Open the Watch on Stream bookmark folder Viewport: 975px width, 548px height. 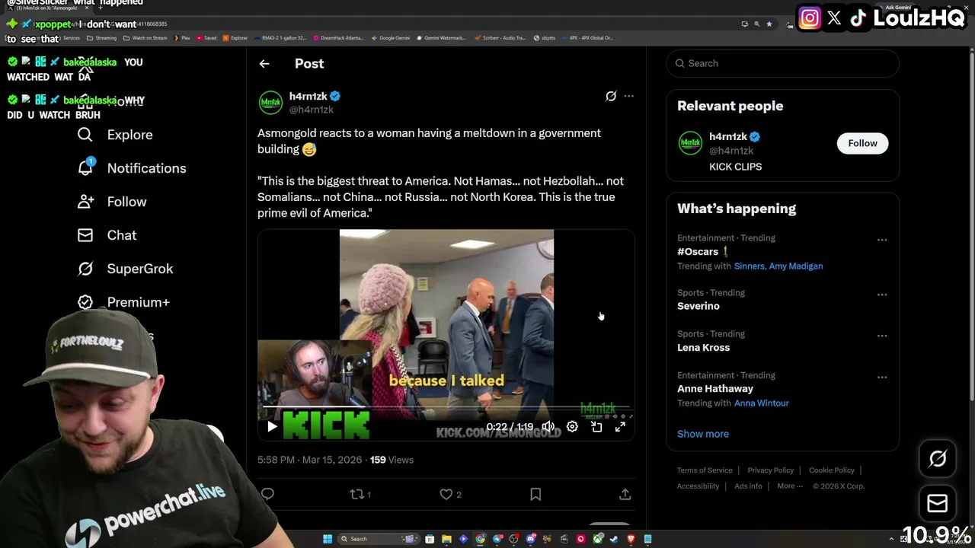(x=145, y=38)
